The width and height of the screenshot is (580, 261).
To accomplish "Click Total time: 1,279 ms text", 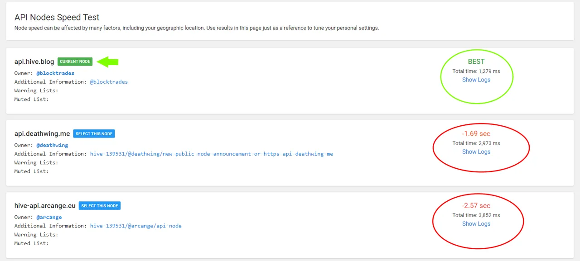I will click(476, 71).
